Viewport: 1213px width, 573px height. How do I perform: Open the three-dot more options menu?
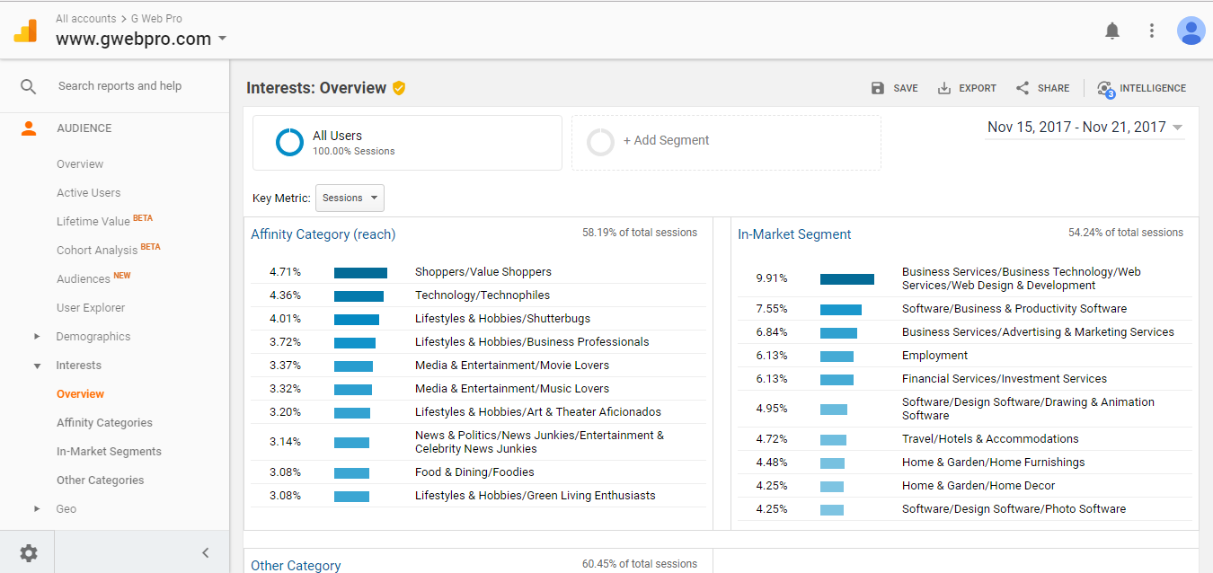[x=1152, y=31]
